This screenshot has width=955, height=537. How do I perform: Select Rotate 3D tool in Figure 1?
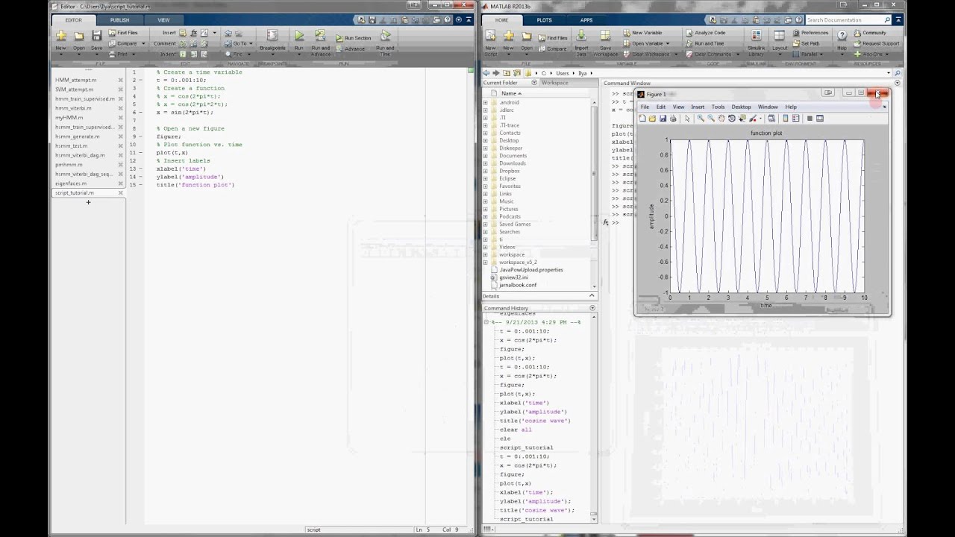click(731, 119)
